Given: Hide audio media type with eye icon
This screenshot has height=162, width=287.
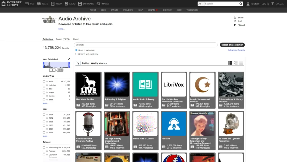Looking at the screenshot, I should [47, 81].
